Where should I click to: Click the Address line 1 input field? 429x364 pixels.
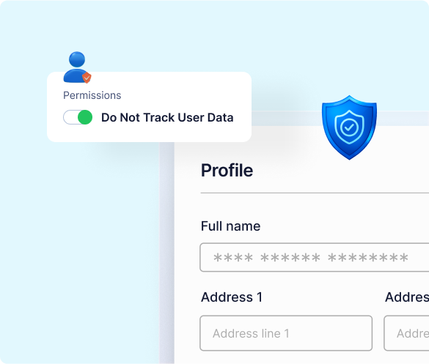pos(286,333)
